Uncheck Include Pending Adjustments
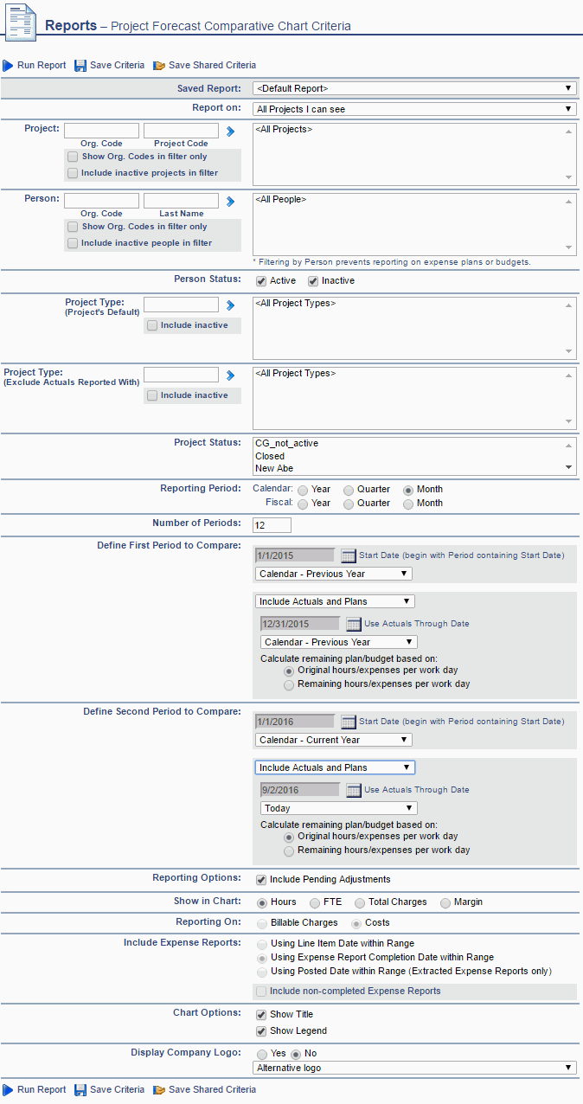Screen dimensions: 583x1104 click(261, 880)
